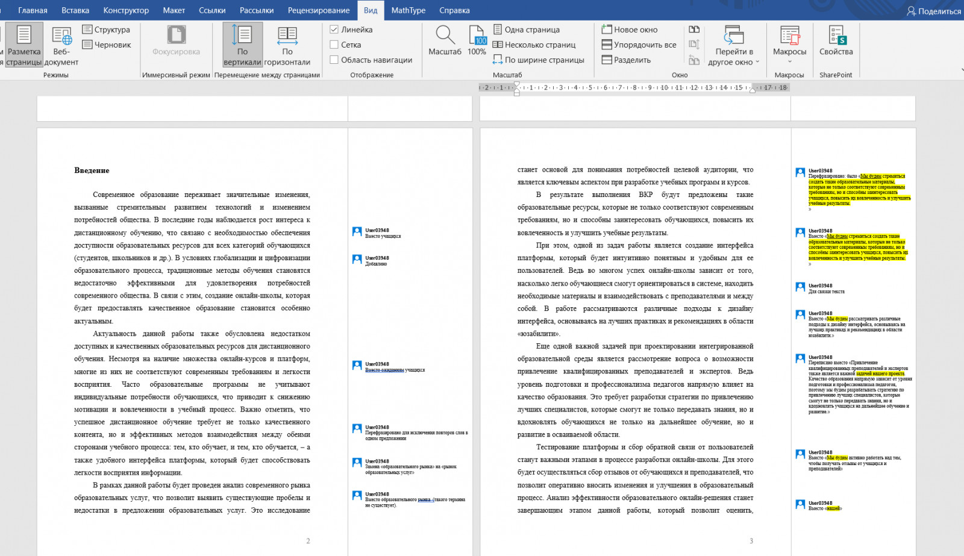This screenshot has height=556, width=964.
Task: Open the Конструктор tab
Action: [x=126, y=10]
